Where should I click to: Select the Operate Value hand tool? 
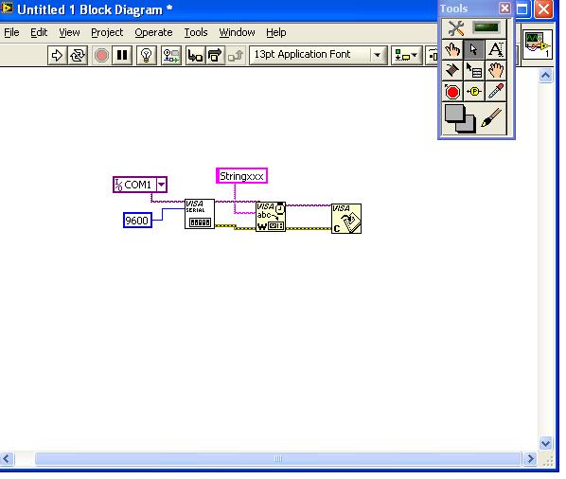coord(452,49)
